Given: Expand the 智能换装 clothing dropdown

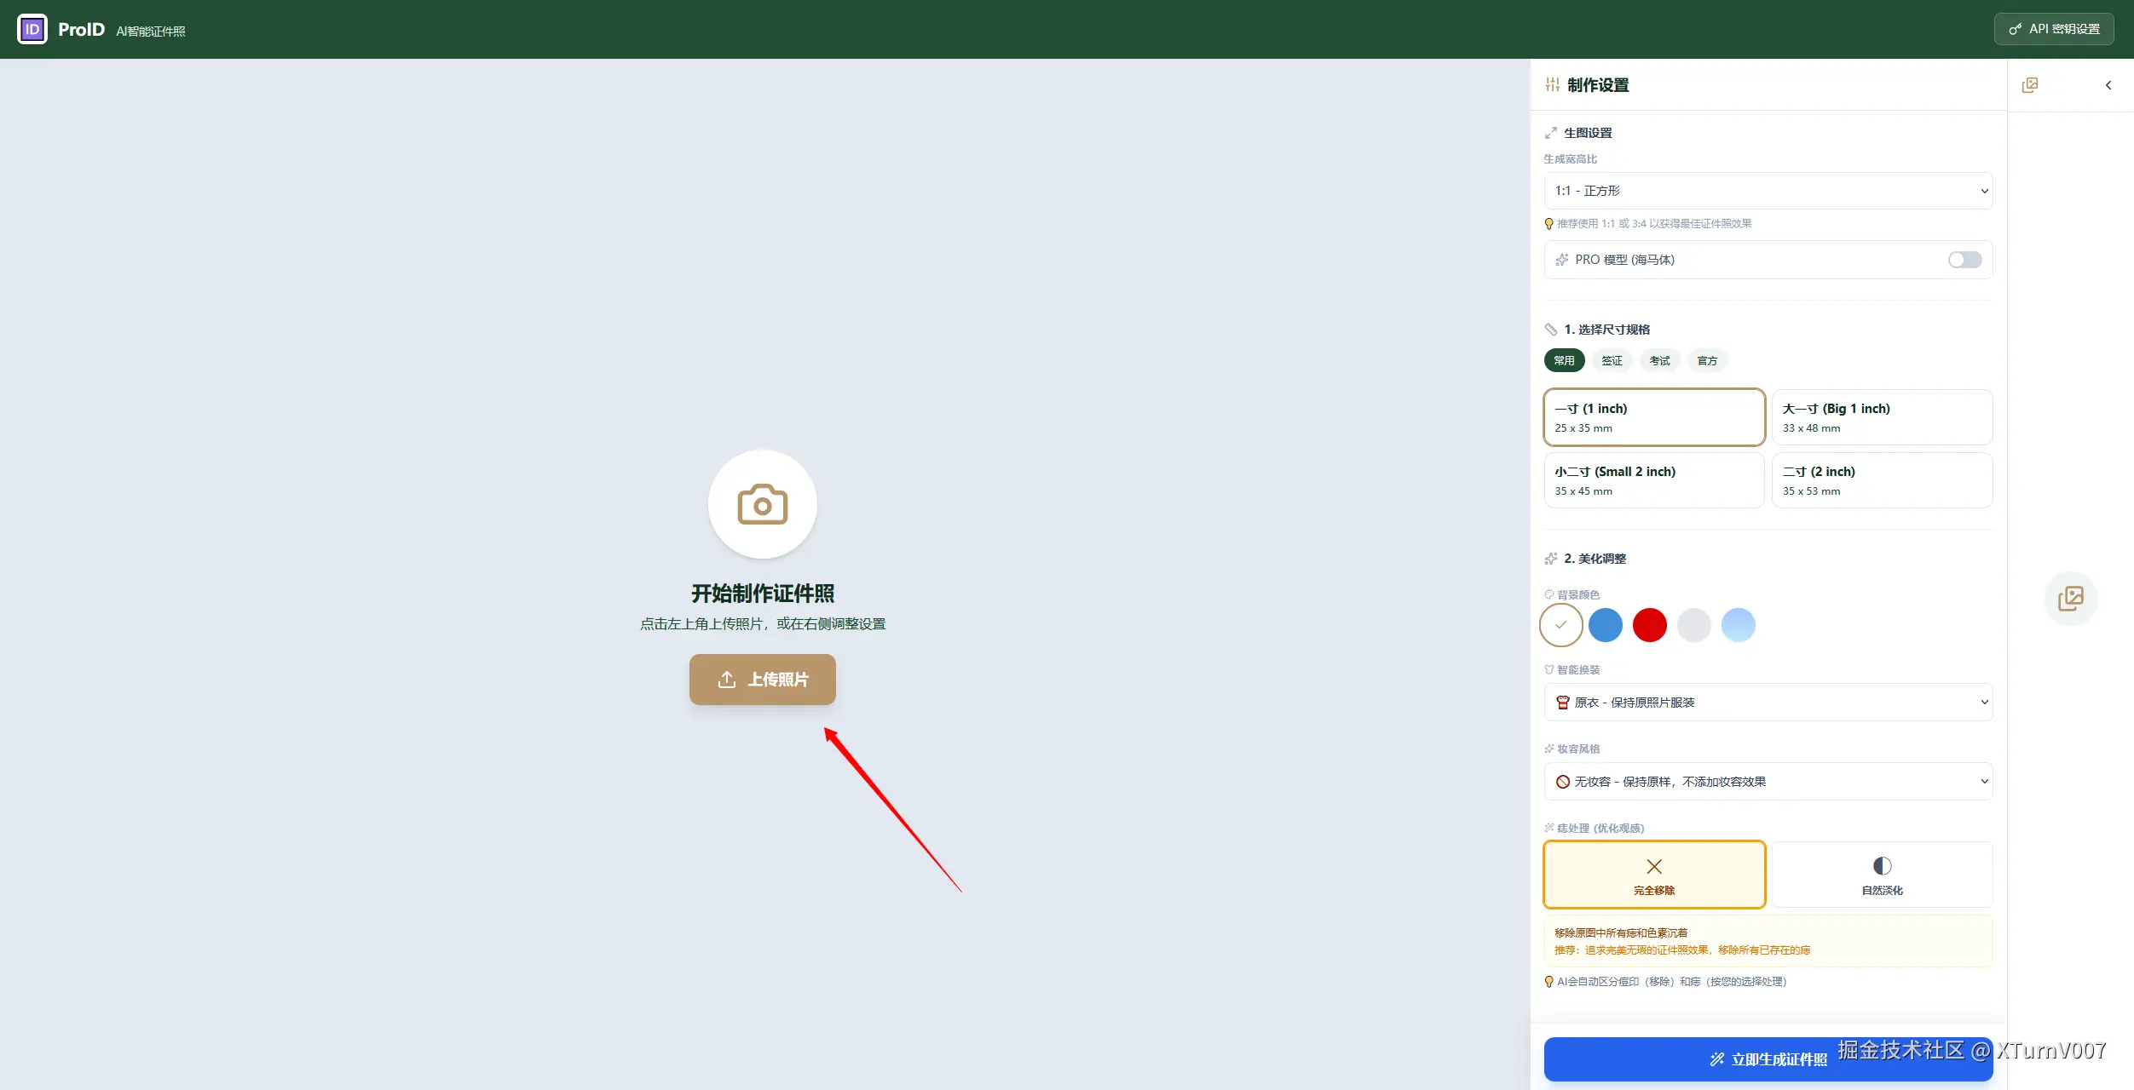Looking at the screenshot, I should [1768, 703].
